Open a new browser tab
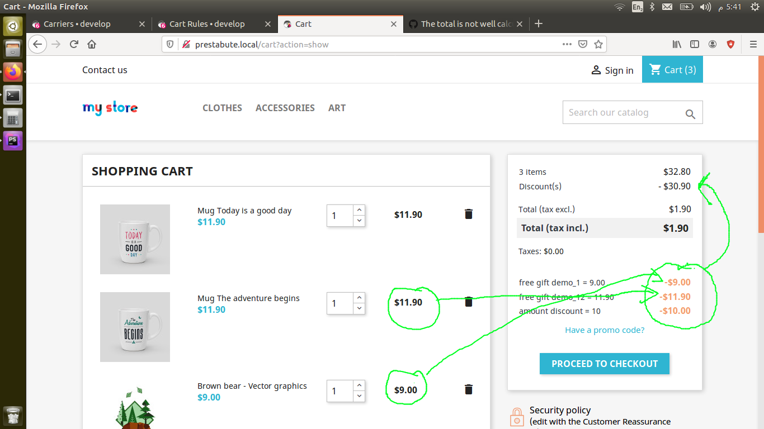Viewport: 764px width, 429px height. click(x=539, y=23)
